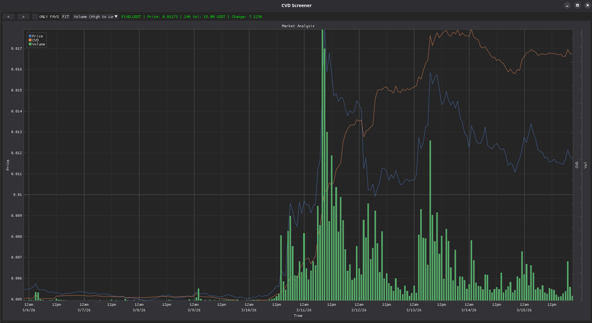592x323 pixels.
Task: Click the CVD axis label on right
Action: click(x=577, y=165)
